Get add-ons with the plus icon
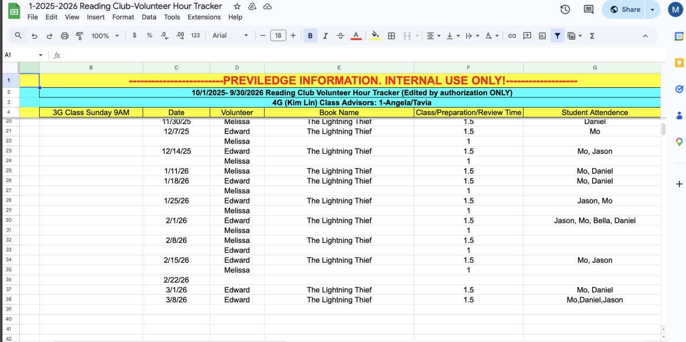Image resolution: width=686 pixels, height=342 pixels. coord(679,184)
